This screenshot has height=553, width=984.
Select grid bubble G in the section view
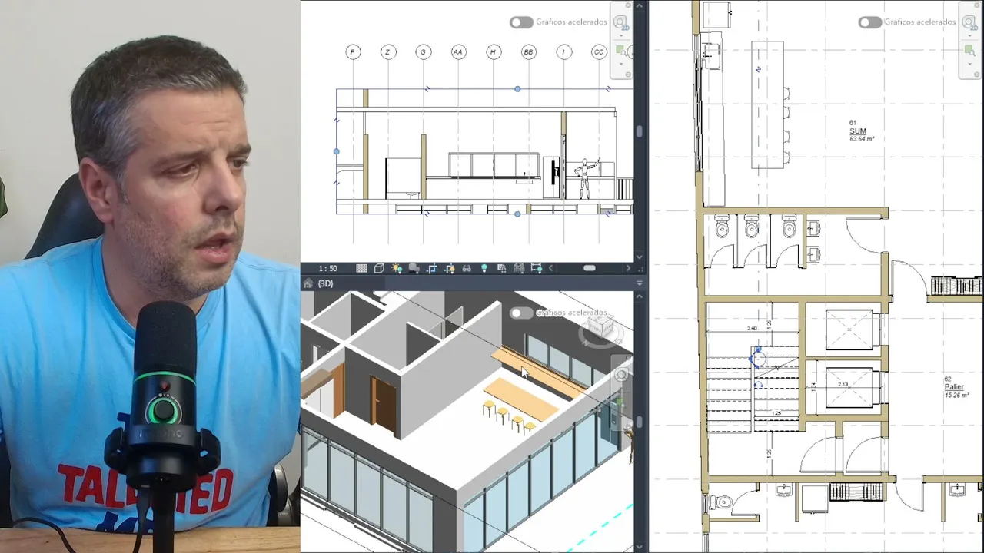click(x=423, y=52)
